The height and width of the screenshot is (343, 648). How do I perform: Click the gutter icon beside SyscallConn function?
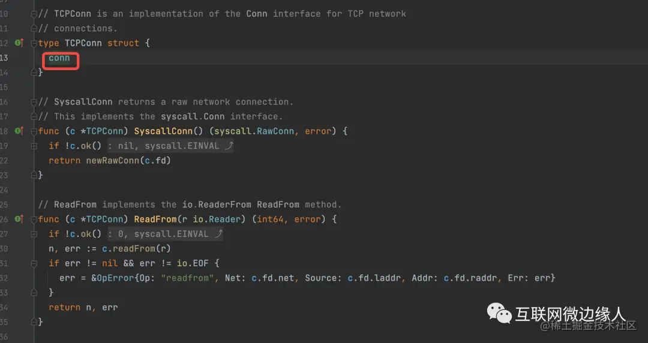point(19,131)
